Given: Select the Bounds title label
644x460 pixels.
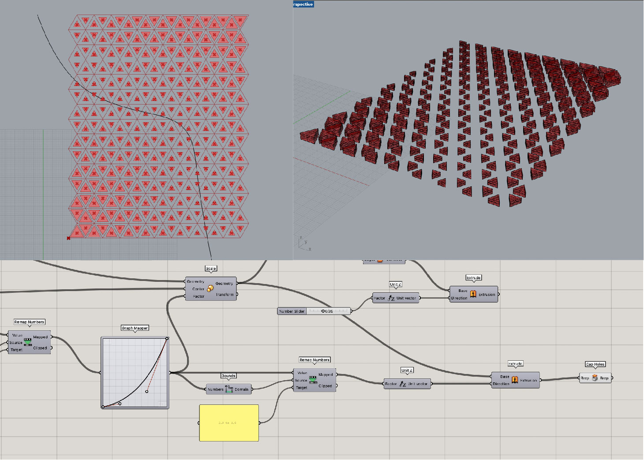Looking at the screenshot, I should (x=228, y=376).
